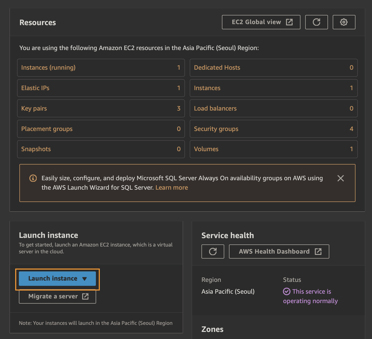Expand the Launch instance dropdown arrow

84,279
